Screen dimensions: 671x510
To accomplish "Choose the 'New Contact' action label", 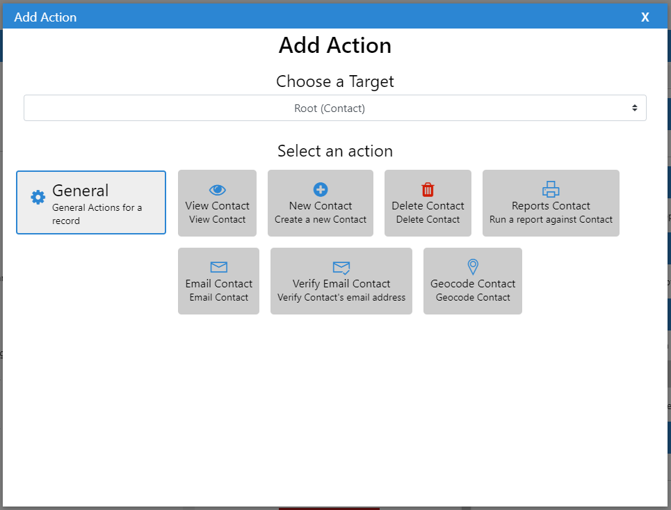I will pyautogui.click(x=321, y=206).
